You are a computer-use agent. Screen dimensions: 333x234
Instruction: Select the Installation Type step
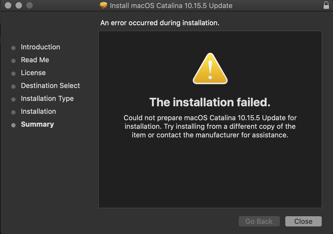pos(47,98)
